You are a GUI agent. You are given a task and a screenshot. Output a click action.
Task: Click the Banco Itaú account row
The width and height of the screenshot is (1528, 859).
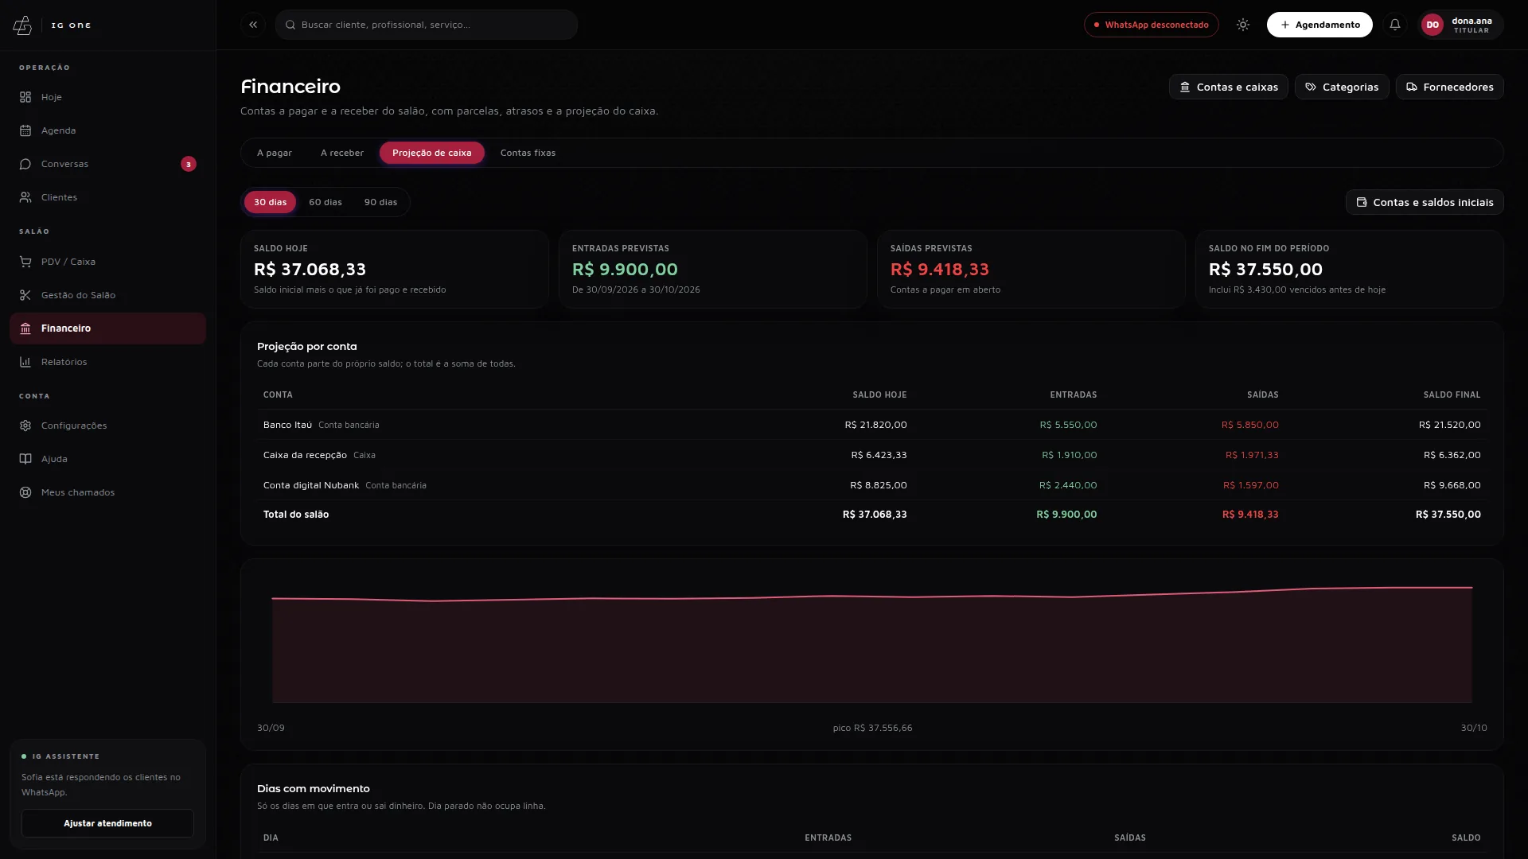click(x=871, y=425)
